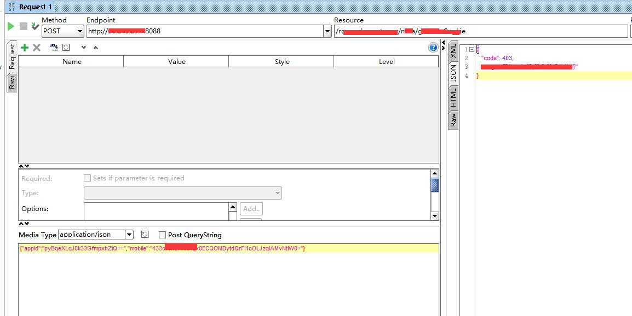Select the Request editor tab on the left
632x316 pixels.
pos(12,56)
